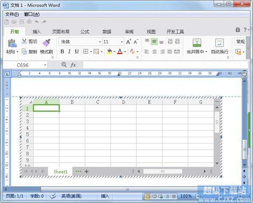Viewport: 253px width, 203px height.
Task: Click the magnifier icon beside fx
Action: tap(64, 65)
